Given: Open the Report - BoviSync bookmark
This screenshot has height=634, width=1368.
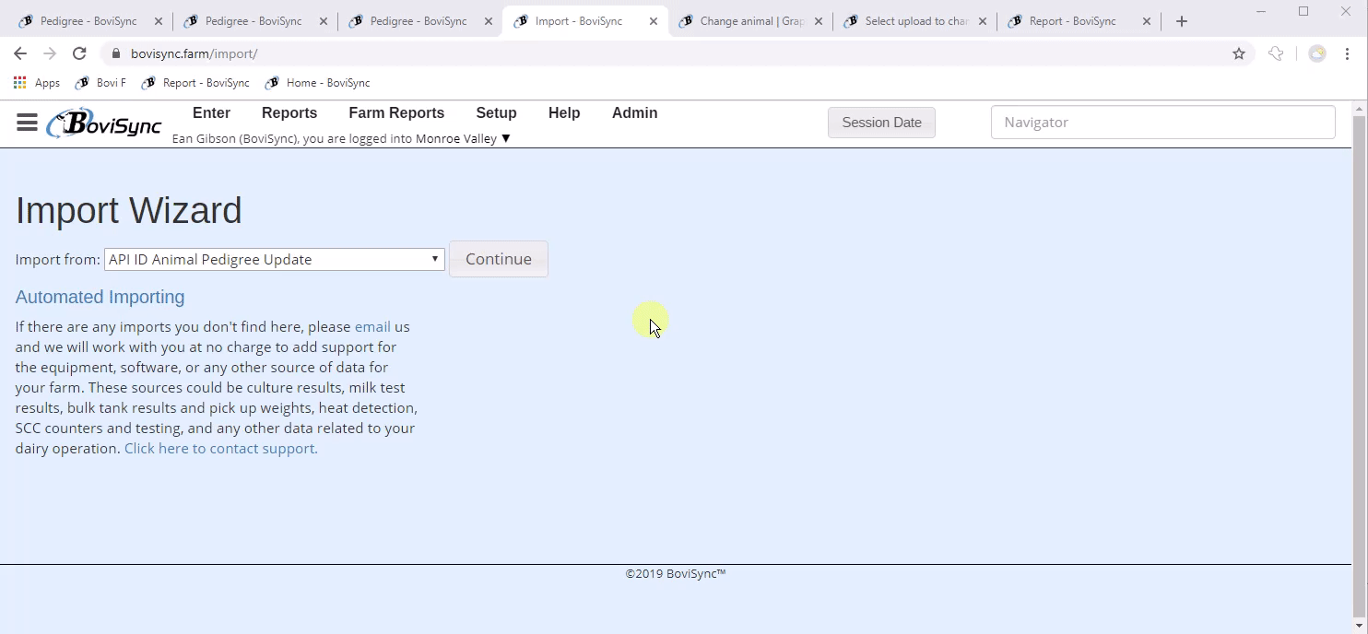Looking at the screenshot, I should click(x=195, y=83).
